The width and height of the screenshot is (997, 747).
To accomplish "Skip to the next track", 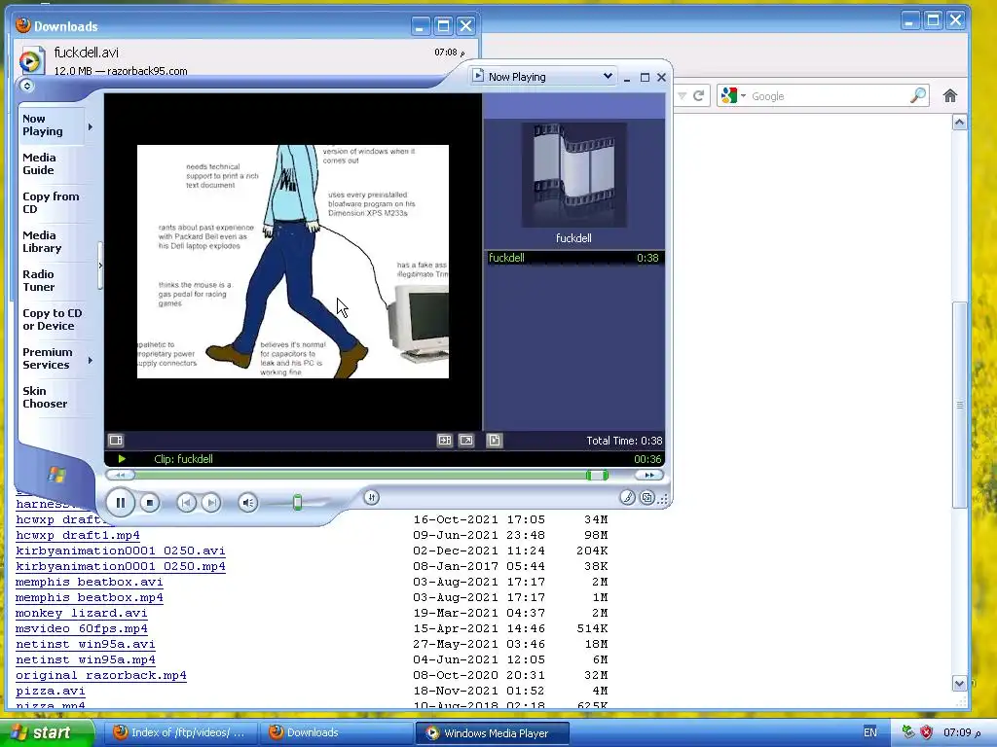I will [x=211, y=503].
